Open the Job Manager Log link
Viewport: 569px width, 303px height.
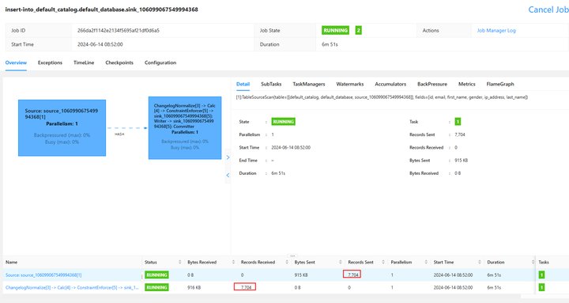(496, 31)
